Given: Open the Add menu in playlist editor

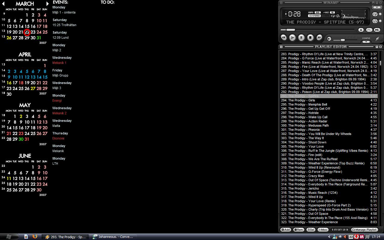Looking at the screenshot, I should (x=286, y=230).
